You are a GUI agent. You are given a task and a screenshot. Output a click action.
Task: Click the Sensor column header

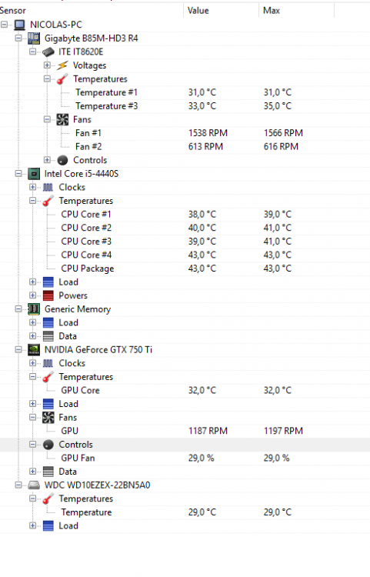coord(92,11)
